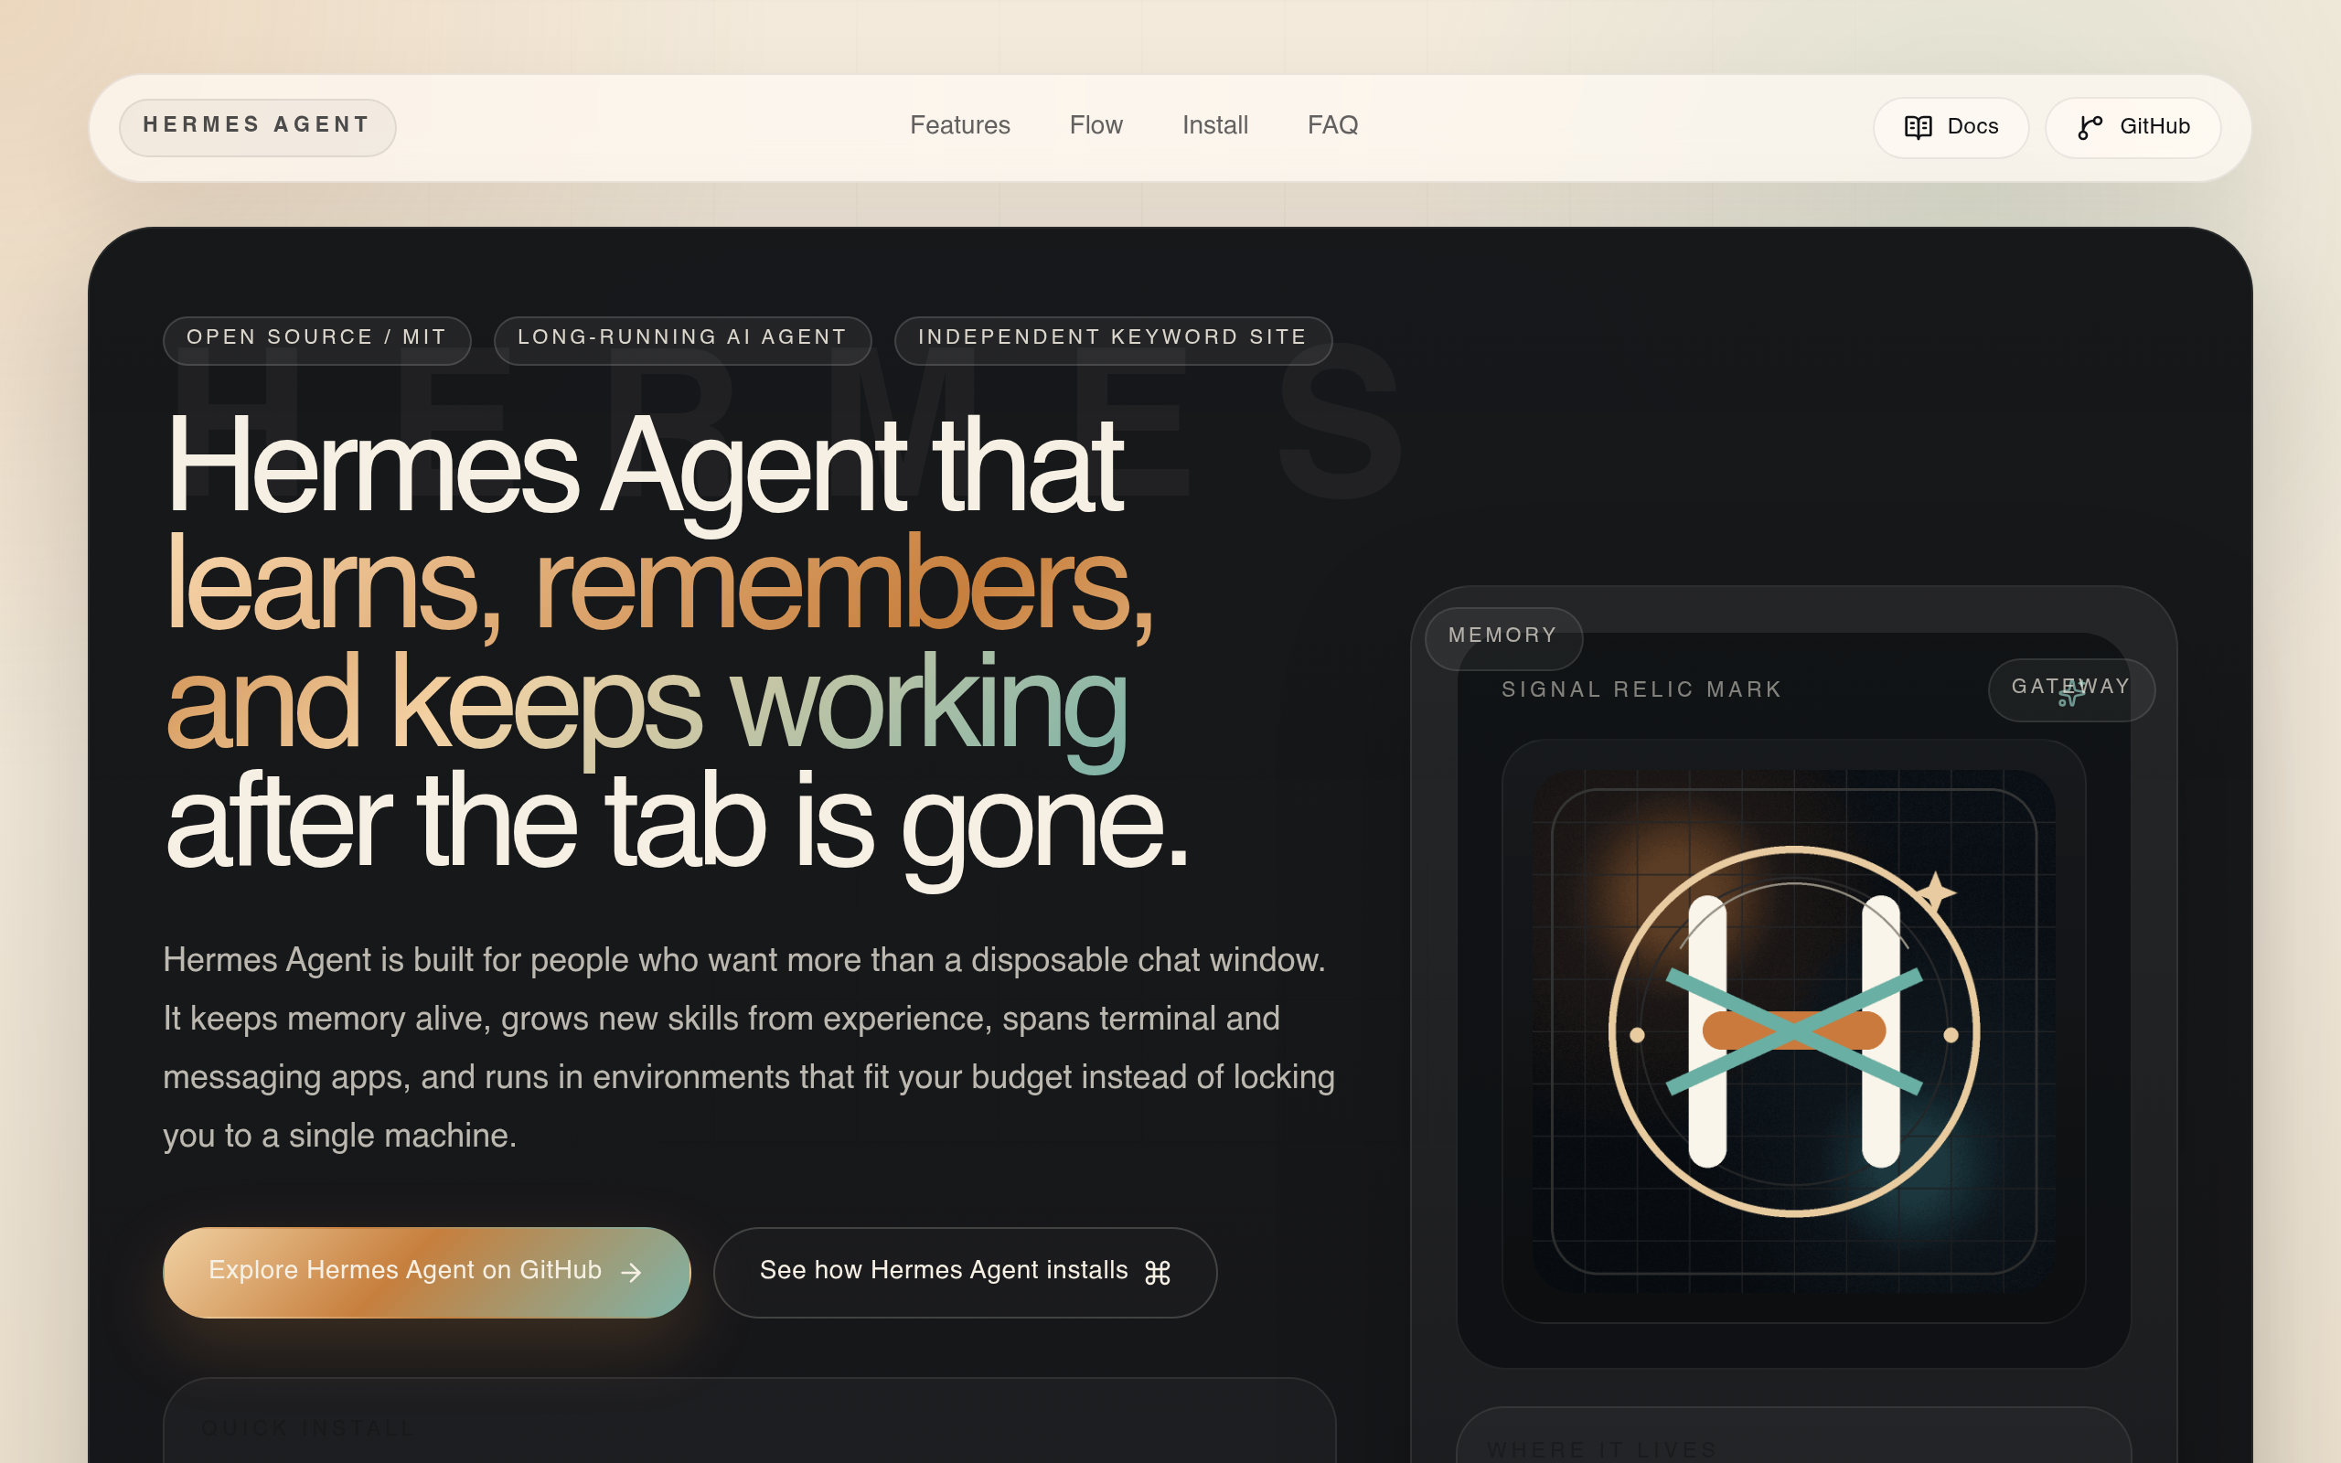The height and width of the screenshot is (1463, 2341).
Task: Click Explore Hermes Agent on GitHub
Action: (427, 1271)
